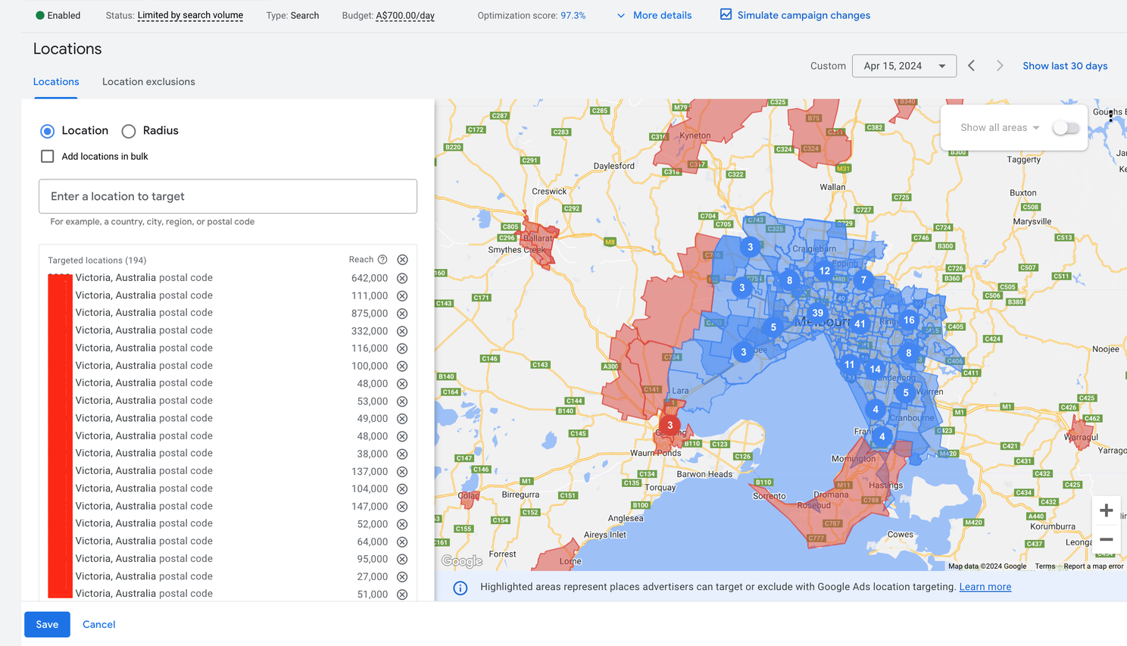Remove the location with reach 95,000
1127x646 pixels.
click(402, 559)
